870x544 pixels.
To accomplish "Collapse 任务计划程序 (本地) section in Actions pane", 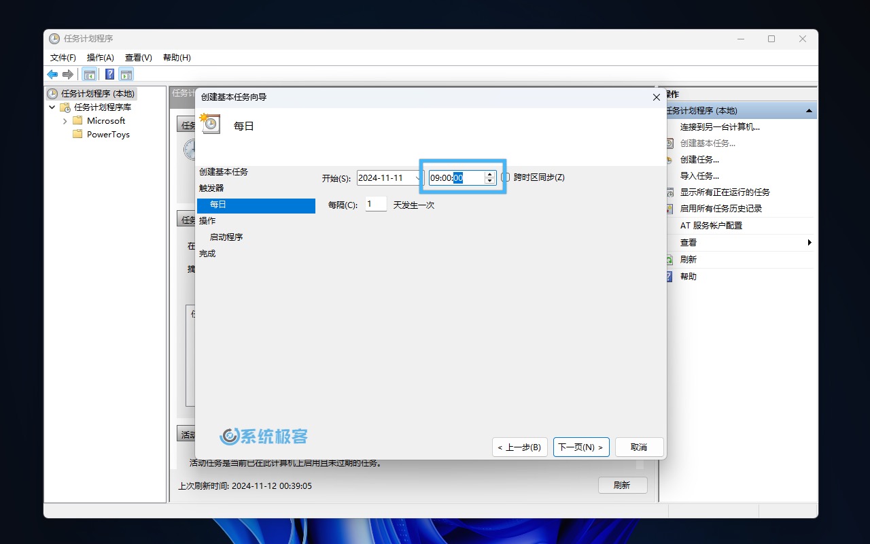I will [809, 110].
